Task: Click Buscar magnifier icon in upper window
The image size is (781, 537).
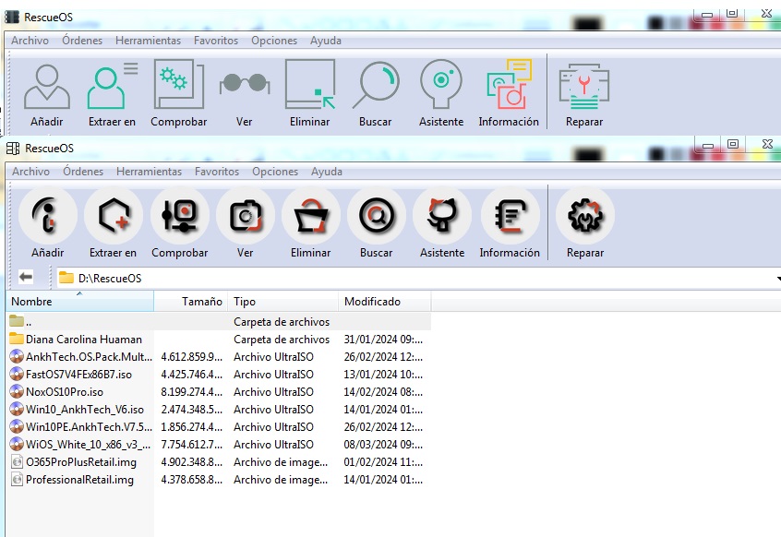Action: coord(376,85)
